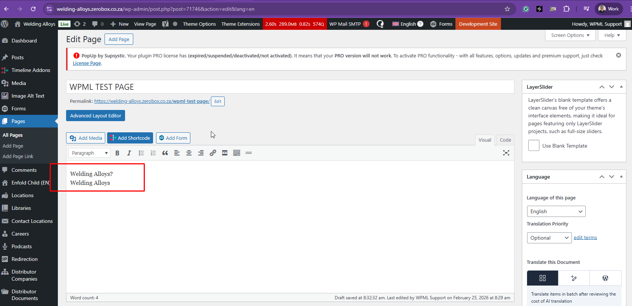Open the WordPress logo menu
632x306 pixels.
(5, 24)
